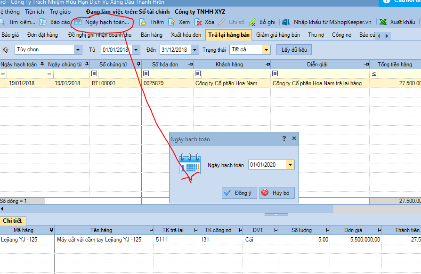The image size is (421, 274).
Task: Confirm with the Đồng ý button
Action: pos(239,193)
